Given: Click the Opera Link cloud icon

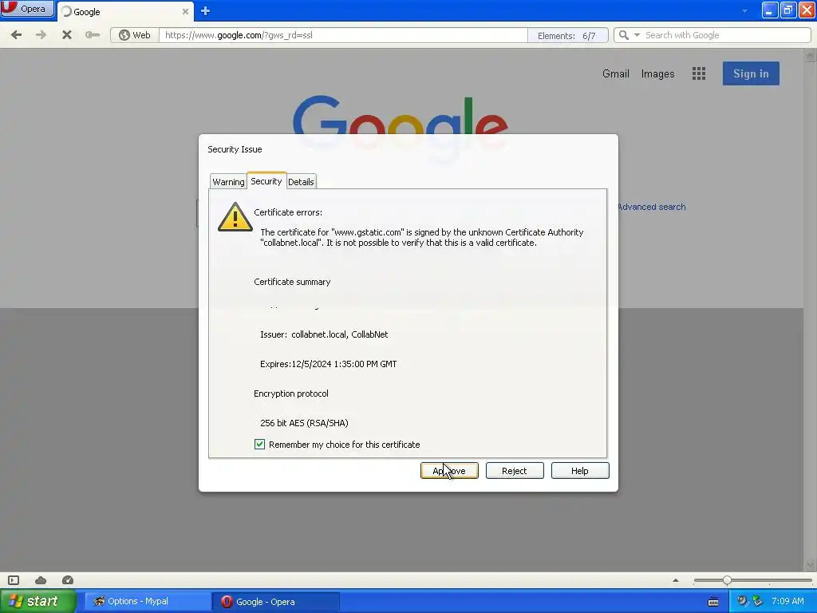Looking at the screenshot, I should (41, 580).
